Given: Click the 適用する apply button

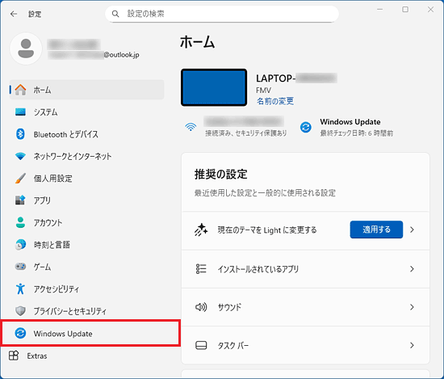Looking at the screenshot, I should pos(376,230).
